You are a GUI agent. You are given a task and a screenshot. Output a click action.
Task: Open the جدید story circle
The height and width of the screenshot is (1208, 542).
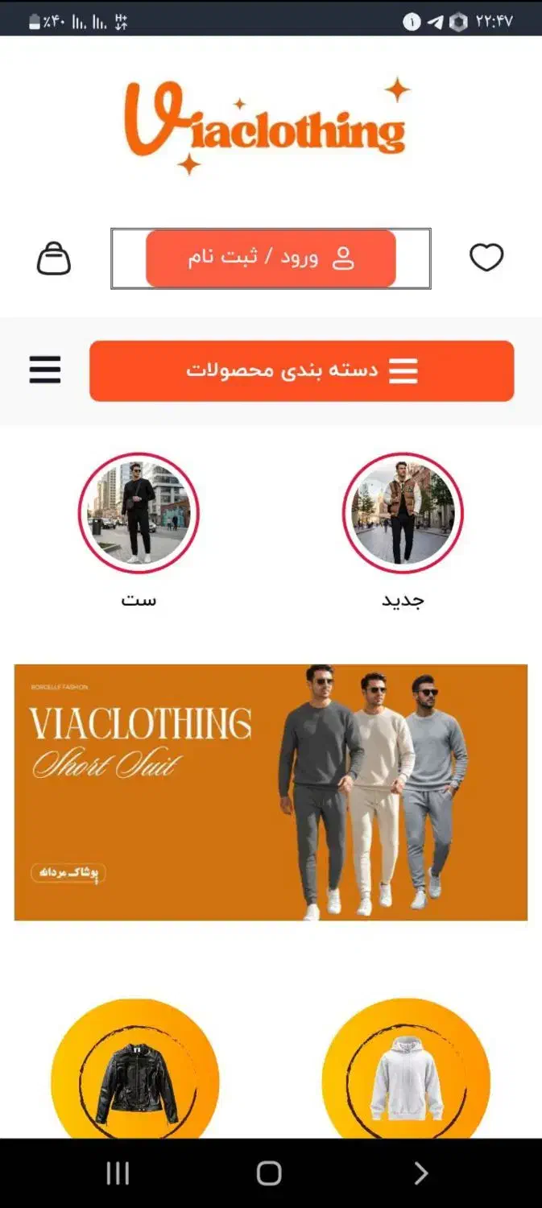pyautogui.click(x=403, y=513)
